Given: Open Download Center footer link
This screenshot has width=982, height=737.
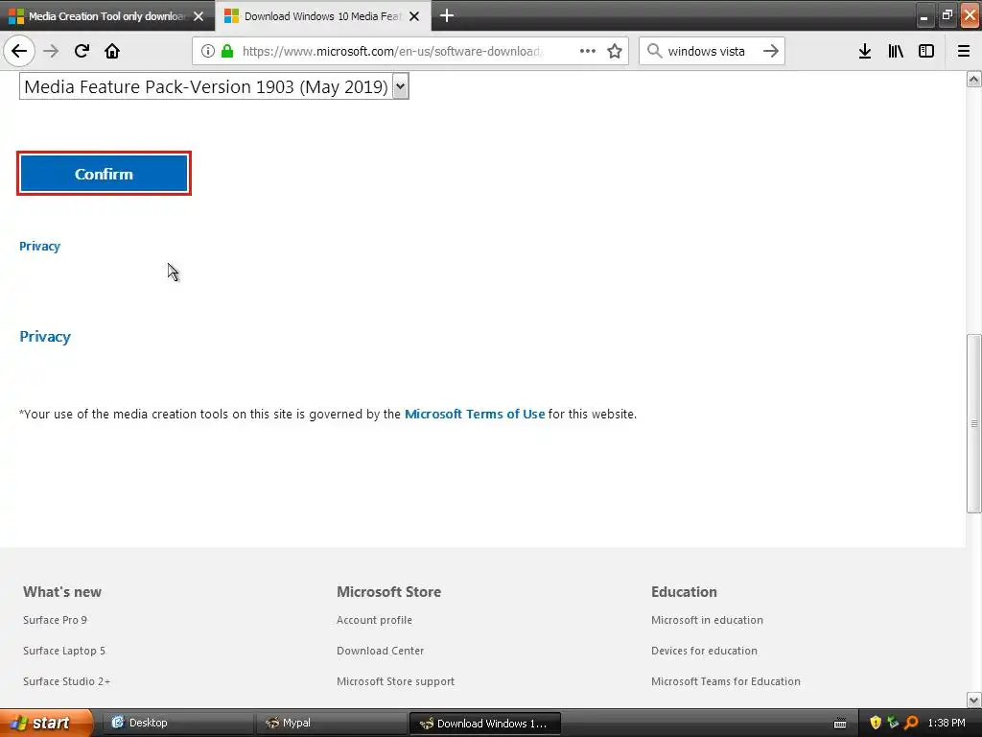Looking at the screenshot, I should (380, 651).
